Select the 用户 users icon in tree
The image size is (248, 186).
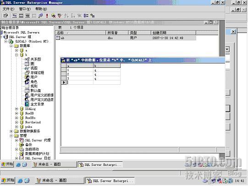[27, 77]
